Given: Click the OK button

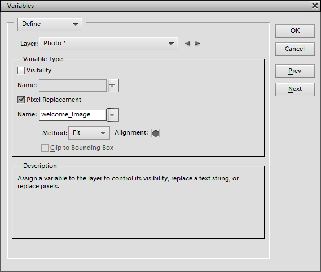Looking at the screenshot, I should (295, 31).
